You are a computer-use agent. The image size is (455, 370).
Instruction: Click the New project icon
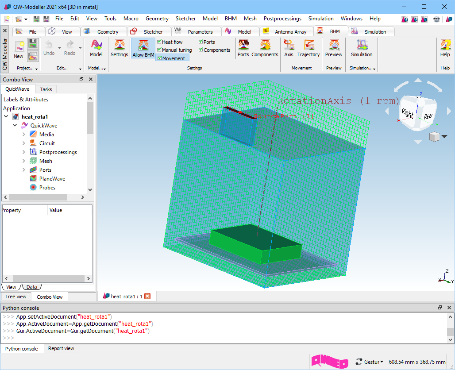[19, 46]
